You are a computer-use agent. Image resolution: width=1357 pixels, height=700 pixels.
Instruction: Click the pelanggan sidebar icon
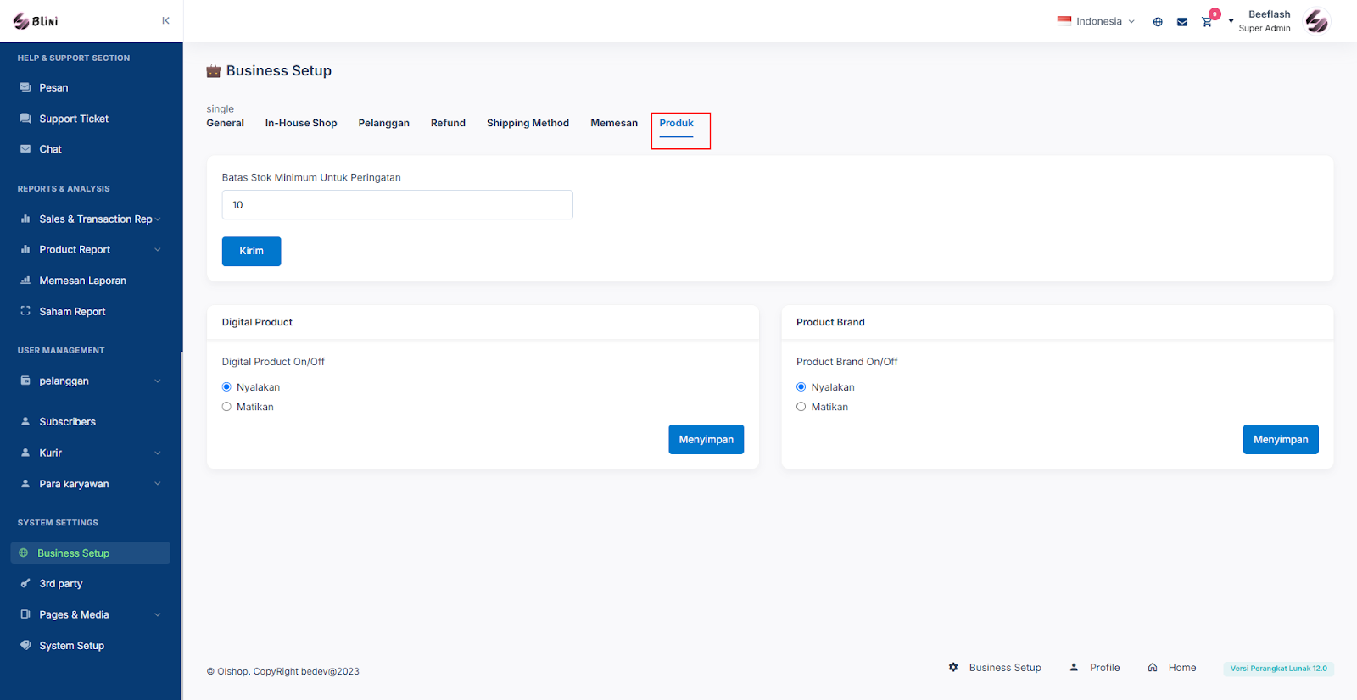[25, 381]
